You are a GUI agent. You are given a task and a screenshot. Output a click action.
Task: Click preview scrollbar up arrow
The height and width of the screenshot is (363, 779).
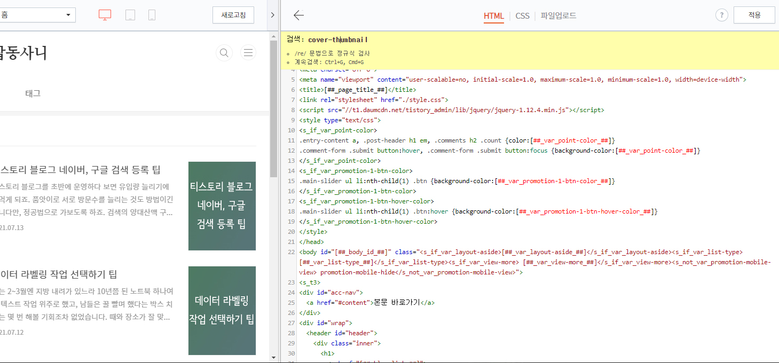tap(274, 36)
